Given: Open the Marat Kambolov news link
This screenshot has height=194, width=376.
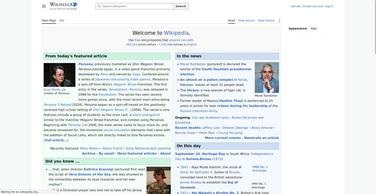Looking at the screenshot, I should 193,64.
